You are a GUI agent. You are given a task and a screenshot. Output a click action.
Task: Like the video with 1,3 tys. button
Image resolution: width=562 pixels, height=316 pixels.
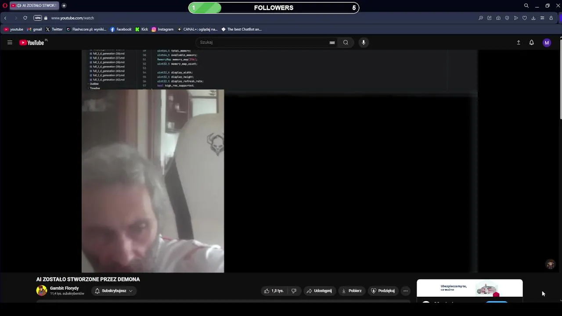click(274, 291)
